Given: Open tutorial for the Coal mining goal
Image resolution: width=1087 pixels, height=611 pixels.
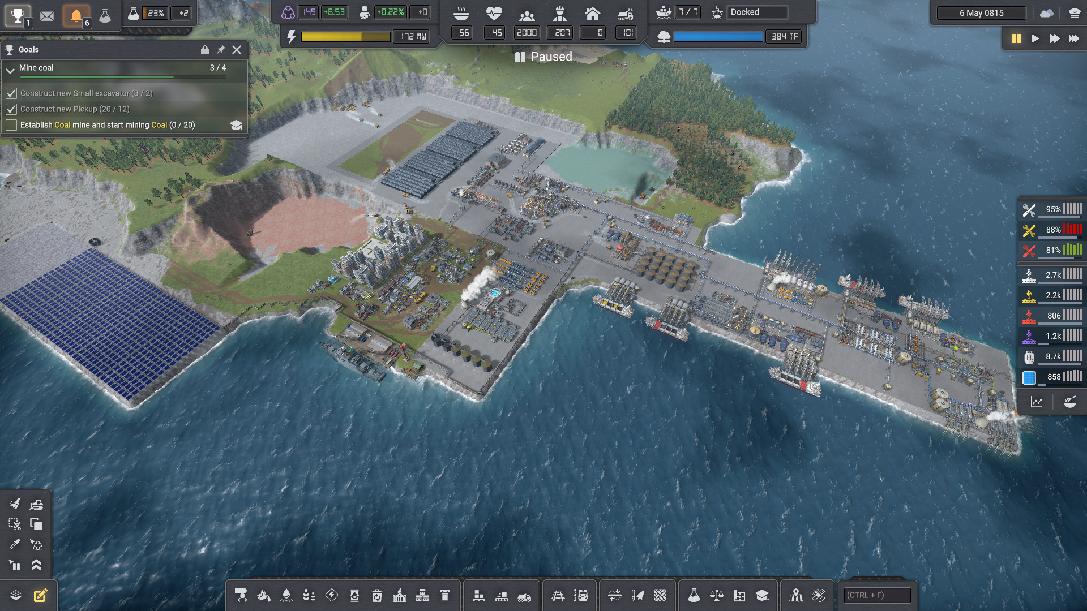Looking at the screenshot, I should click(236, 125).
